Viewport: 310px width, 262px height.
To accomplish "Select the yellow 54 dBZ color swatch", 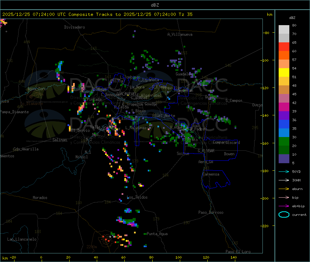I will click(284, 72).
